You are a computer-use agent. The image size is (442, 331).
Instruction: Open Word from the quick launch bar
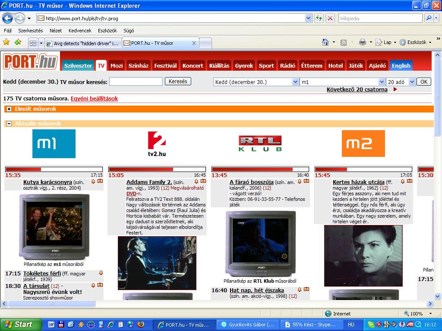pos(51,325)
